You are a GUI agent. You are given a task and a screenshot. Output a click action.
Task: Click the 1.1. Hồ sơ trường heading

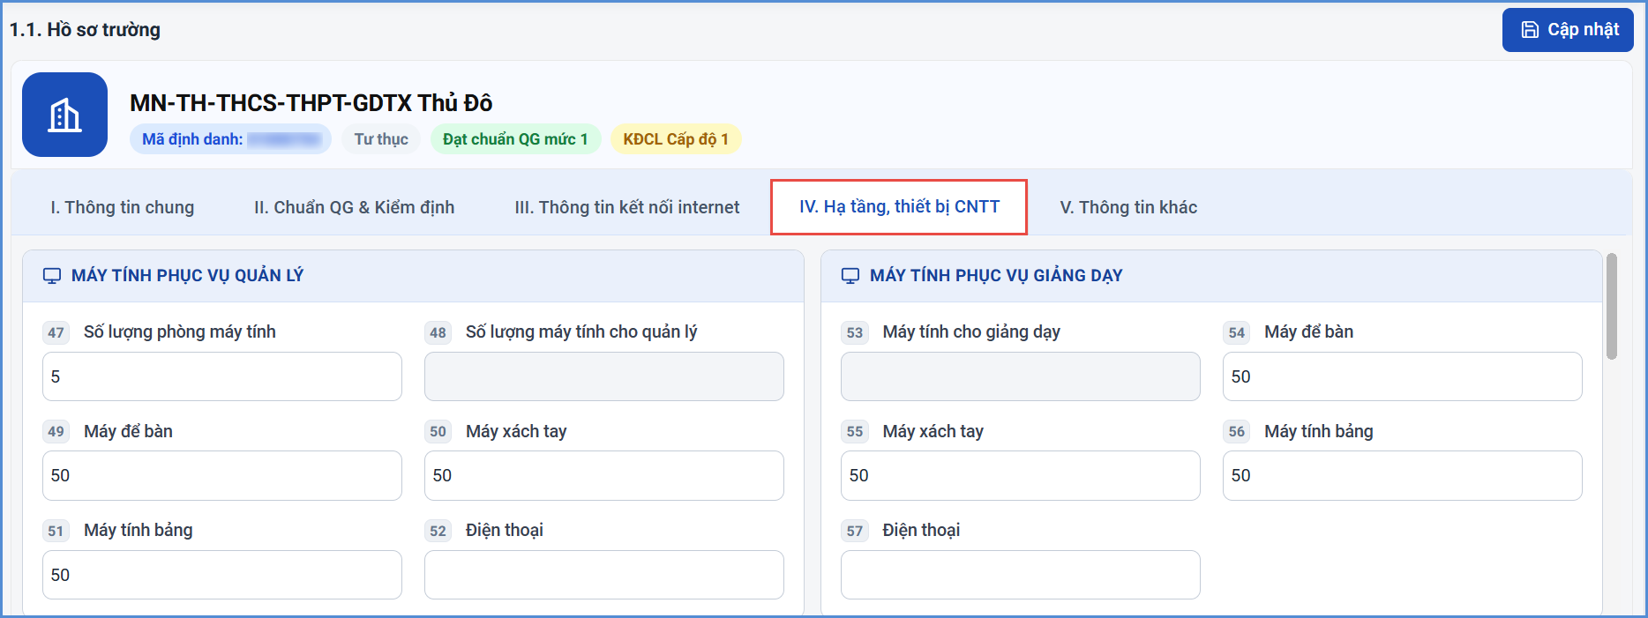[85, 30]
